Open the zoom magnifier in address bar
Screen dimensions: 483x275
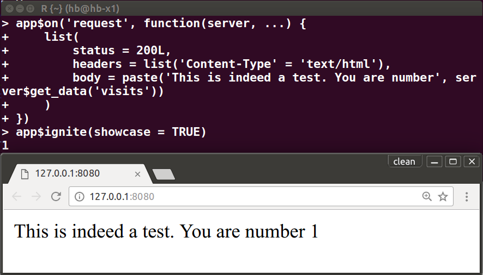(x=427, y=197)
